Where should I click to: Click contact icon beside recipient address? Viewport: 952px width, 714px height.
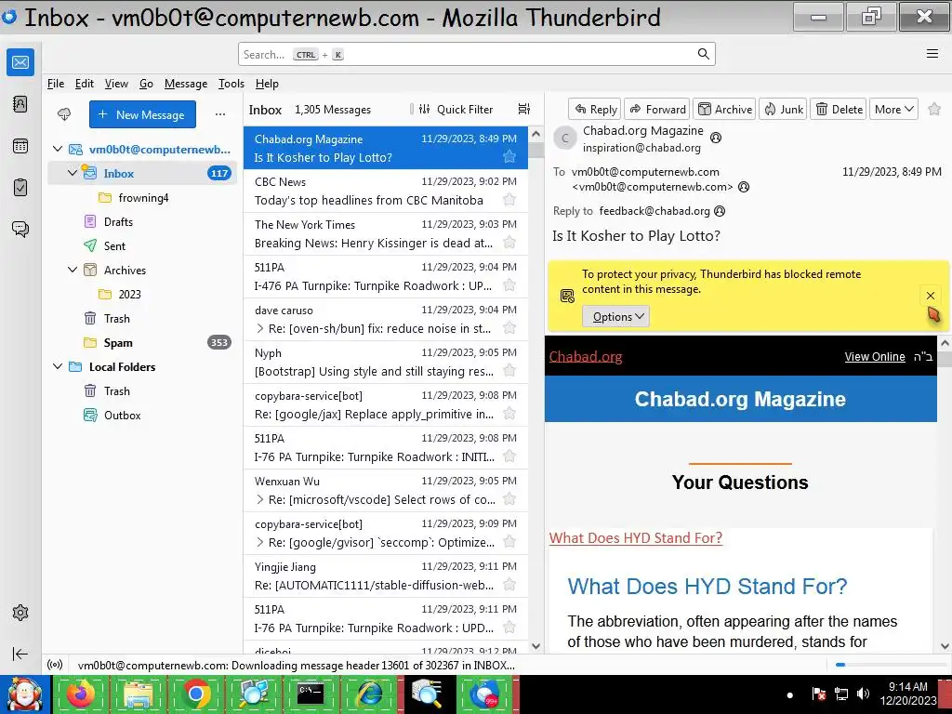(x=743, y=187)
